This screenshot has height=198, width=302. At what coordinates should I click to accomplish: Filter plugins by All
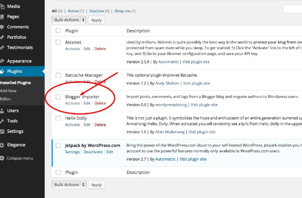point(54,11)
